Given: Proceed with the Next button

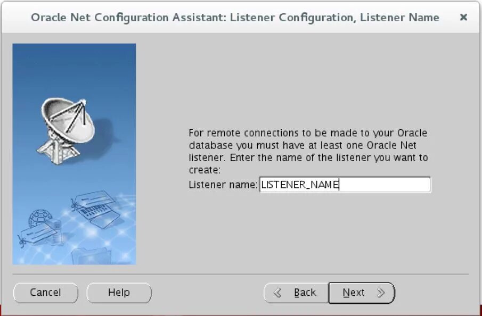Looking at the screenshot, I should [362, 293].
